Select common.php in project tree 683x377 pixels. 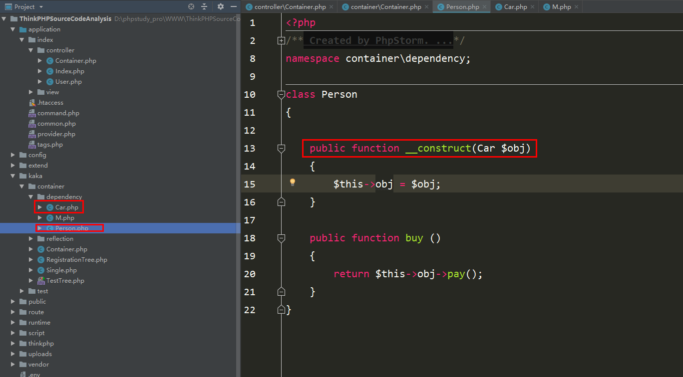pos(56,124)
